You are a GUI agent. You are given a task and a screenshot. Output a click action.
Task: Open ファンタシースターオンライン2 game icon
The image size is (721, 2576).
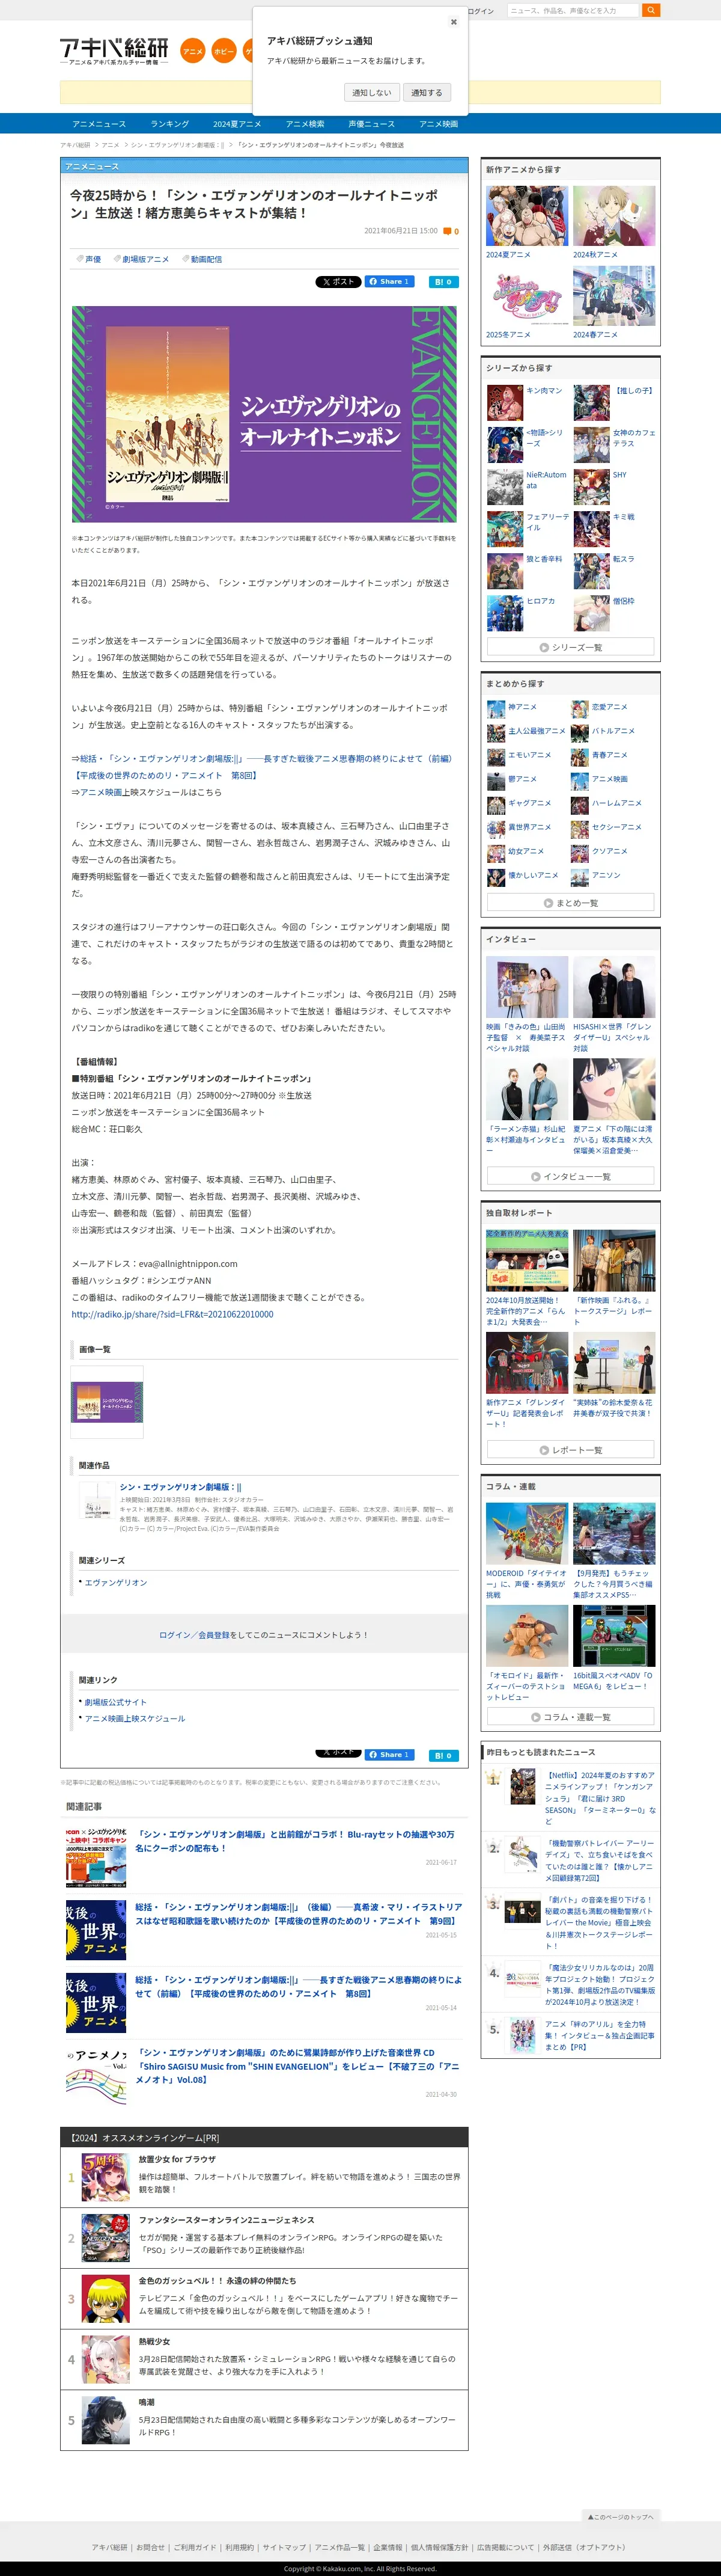coord(105,2237)
